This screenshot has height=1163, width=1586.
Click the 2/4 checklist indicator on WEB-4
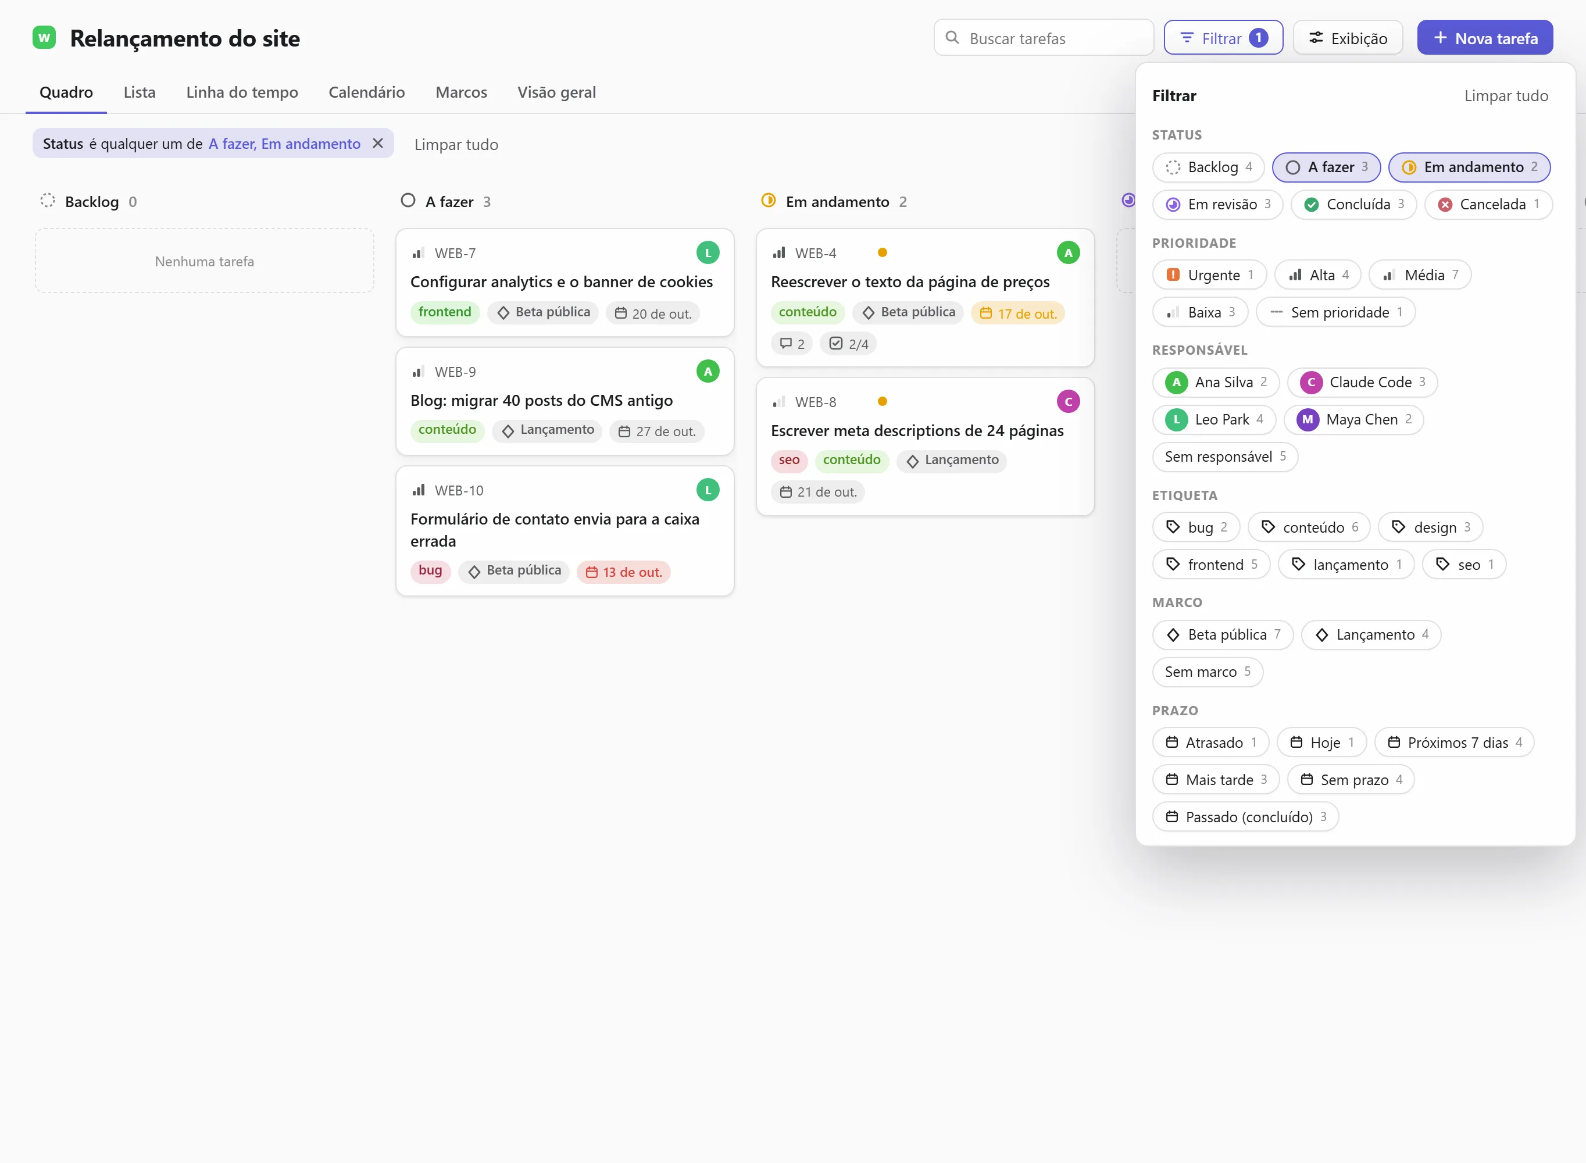pyautogui.click(x=848, y=344)
